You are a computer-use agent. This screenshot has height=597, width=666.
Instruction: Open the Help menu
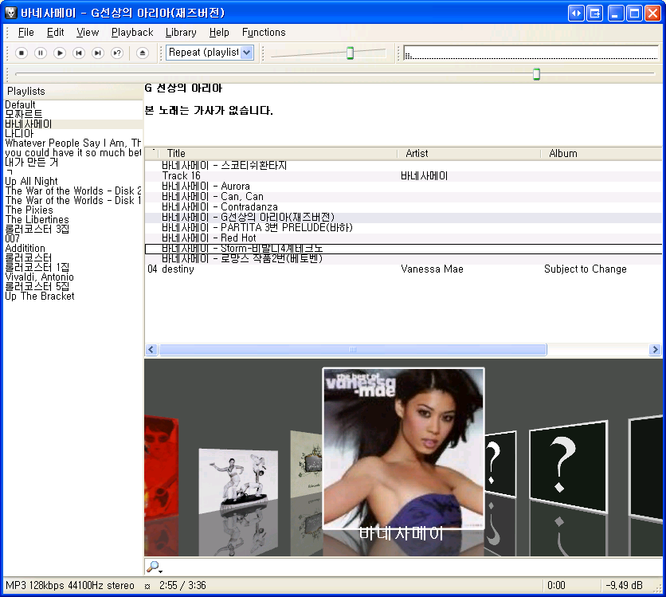click(219, 33)
